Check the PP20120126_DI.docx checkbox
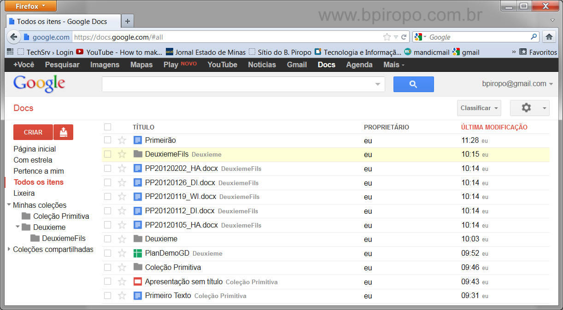 point(107,182)
